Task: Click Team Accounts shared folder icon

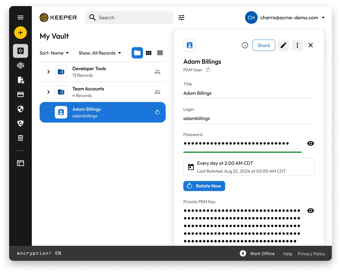Action: 61,92
